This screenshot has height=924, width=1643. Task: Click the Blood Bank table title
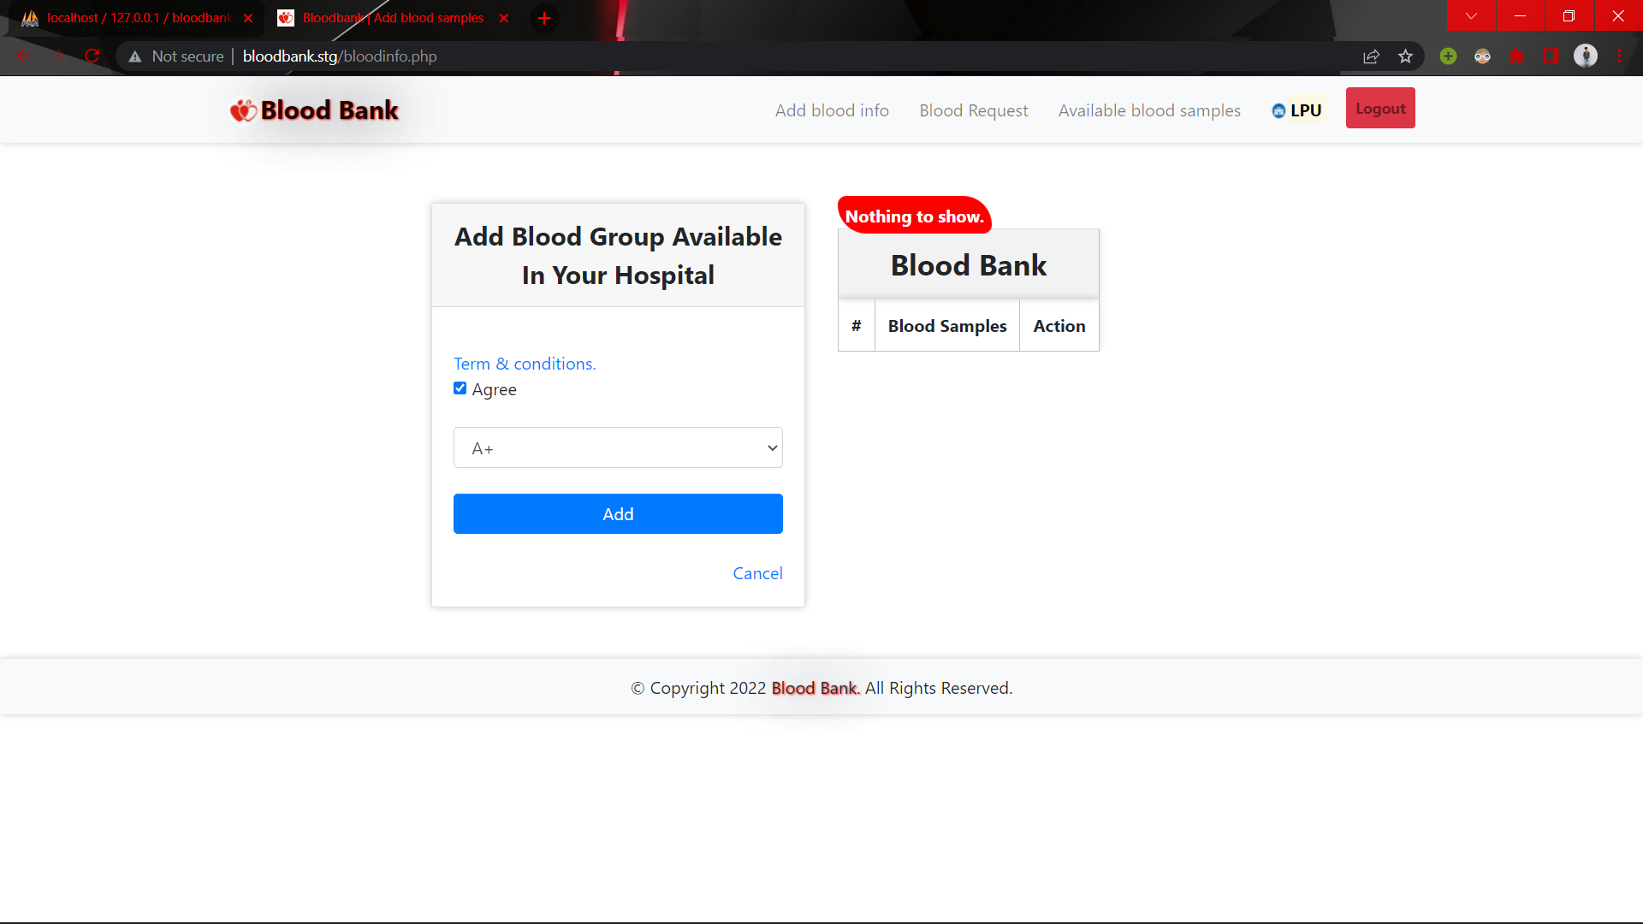[x=969, y=265]
